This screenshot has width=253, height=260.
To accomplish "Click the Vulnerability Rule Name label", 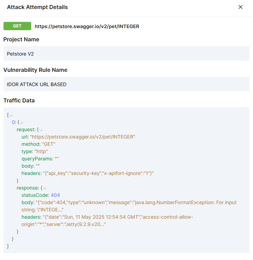I will 35,70.
